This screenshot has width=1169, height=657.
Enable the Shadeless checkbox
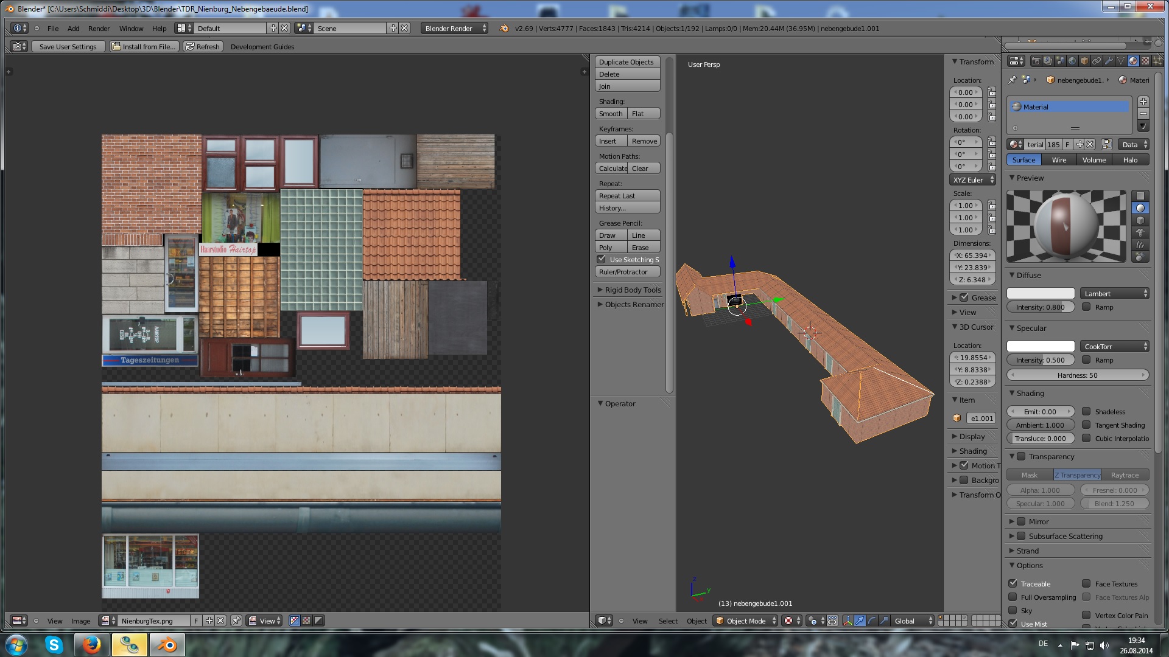click(x=1086, y=411)
